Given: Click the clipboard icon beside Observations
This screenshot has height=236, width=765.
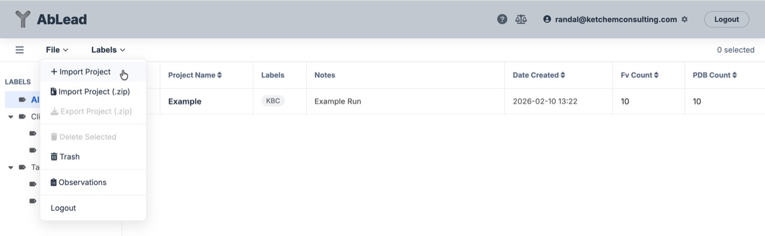Looking at the screenshot, I should (54, 182).
